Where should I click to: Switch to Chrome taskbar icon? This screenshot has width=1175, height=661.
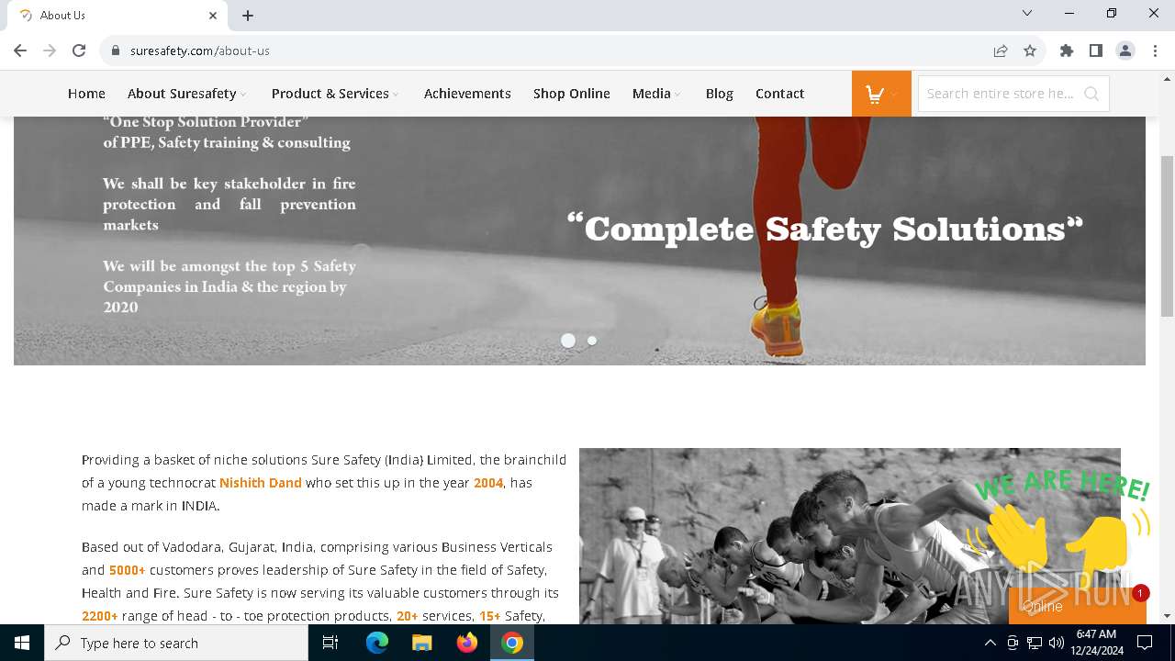512,643
